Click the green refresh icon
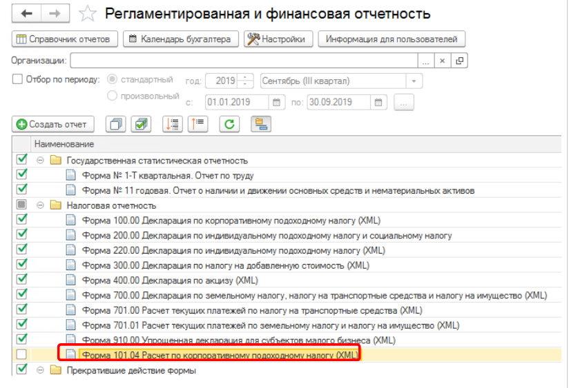The image size is (569, 388). click(229, 124)
